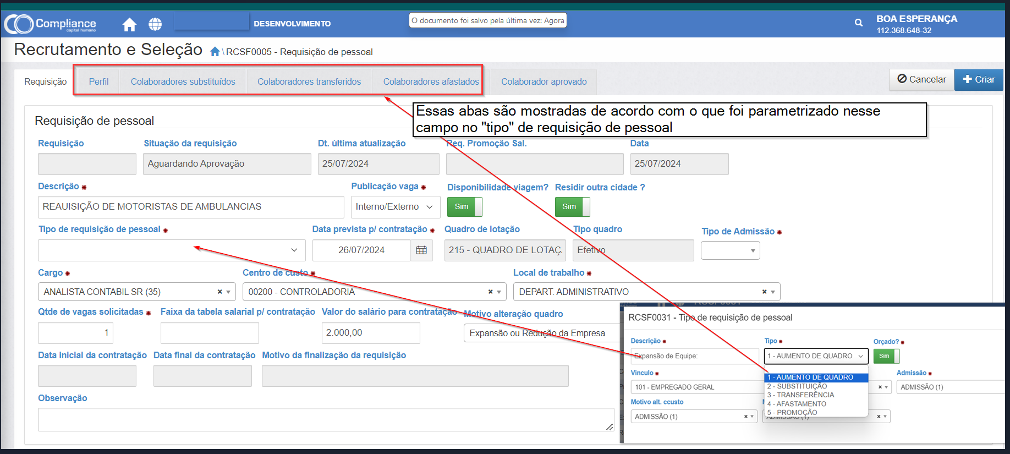Viewport: 1010px width, 454px height.
Task: Click BOA ESPERANÇA user name
Action: tap(916, 19)
